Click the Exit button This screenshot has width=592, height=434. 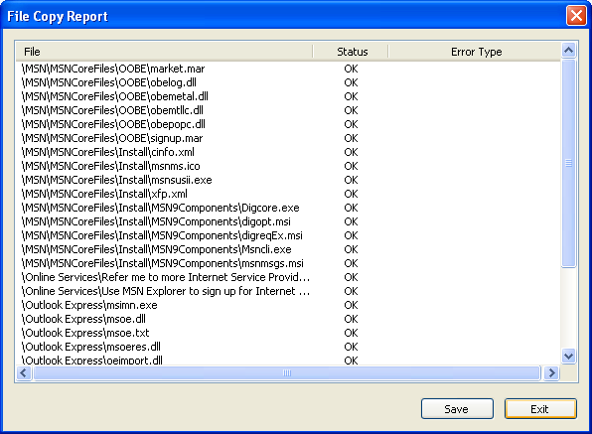pos(540,409)
